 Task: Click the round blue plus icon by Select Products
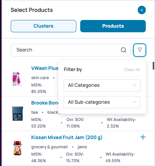coord(142,10)
